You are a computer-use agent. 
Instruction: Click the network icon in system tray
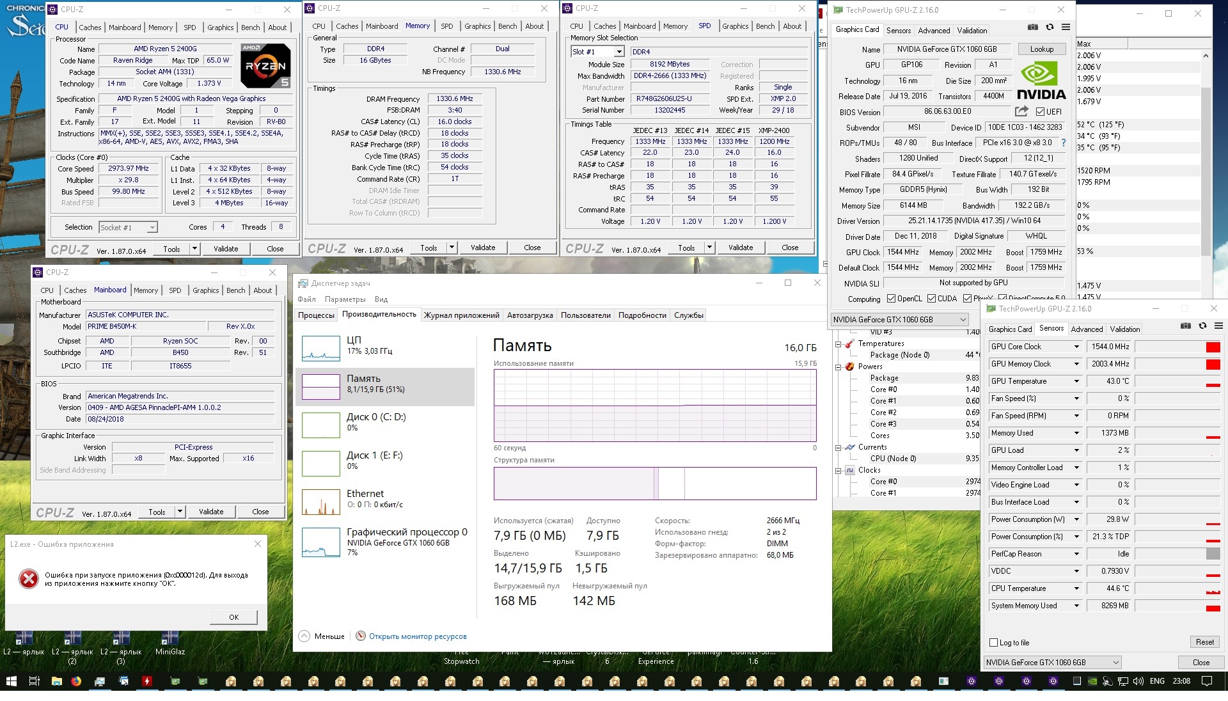point(1124,681)
